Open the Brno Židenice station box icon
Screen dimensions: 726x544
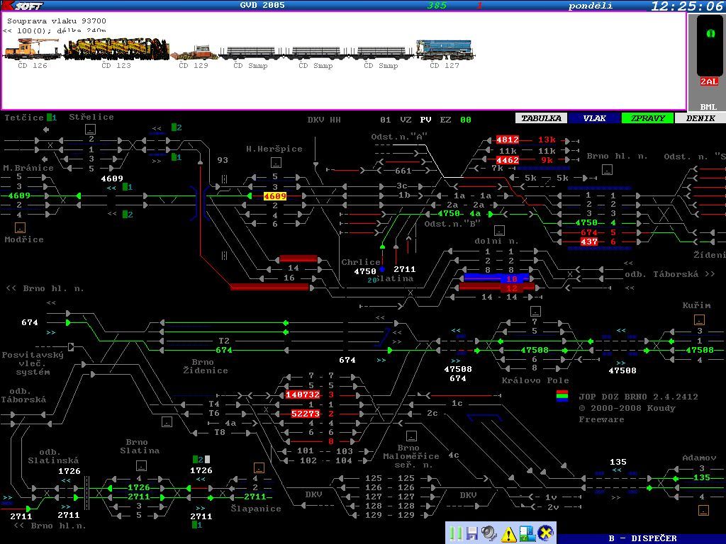(x=167, y=421)
